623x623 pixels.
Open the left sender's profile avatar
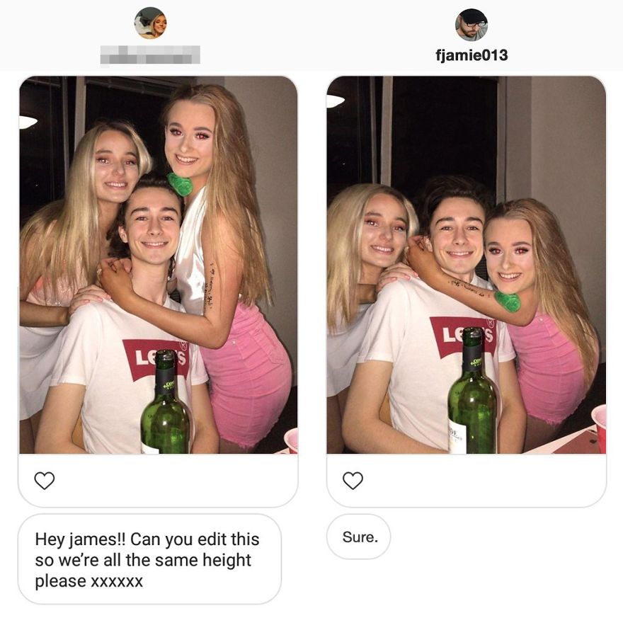click(x=150, y=23)
